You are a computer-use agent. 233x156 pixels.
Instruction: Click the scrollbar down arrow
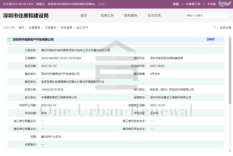point(230,151)
